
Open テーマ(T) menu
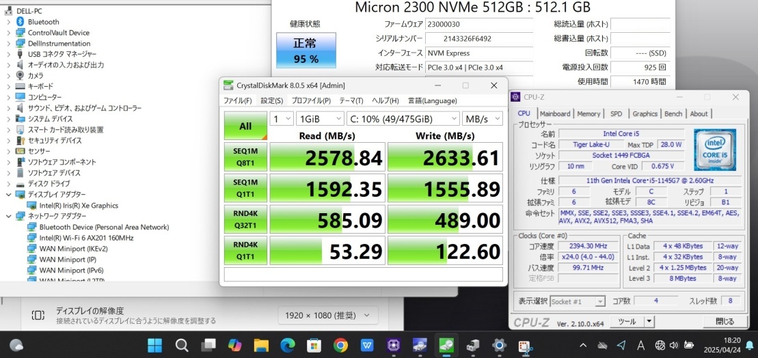[351, 101]
